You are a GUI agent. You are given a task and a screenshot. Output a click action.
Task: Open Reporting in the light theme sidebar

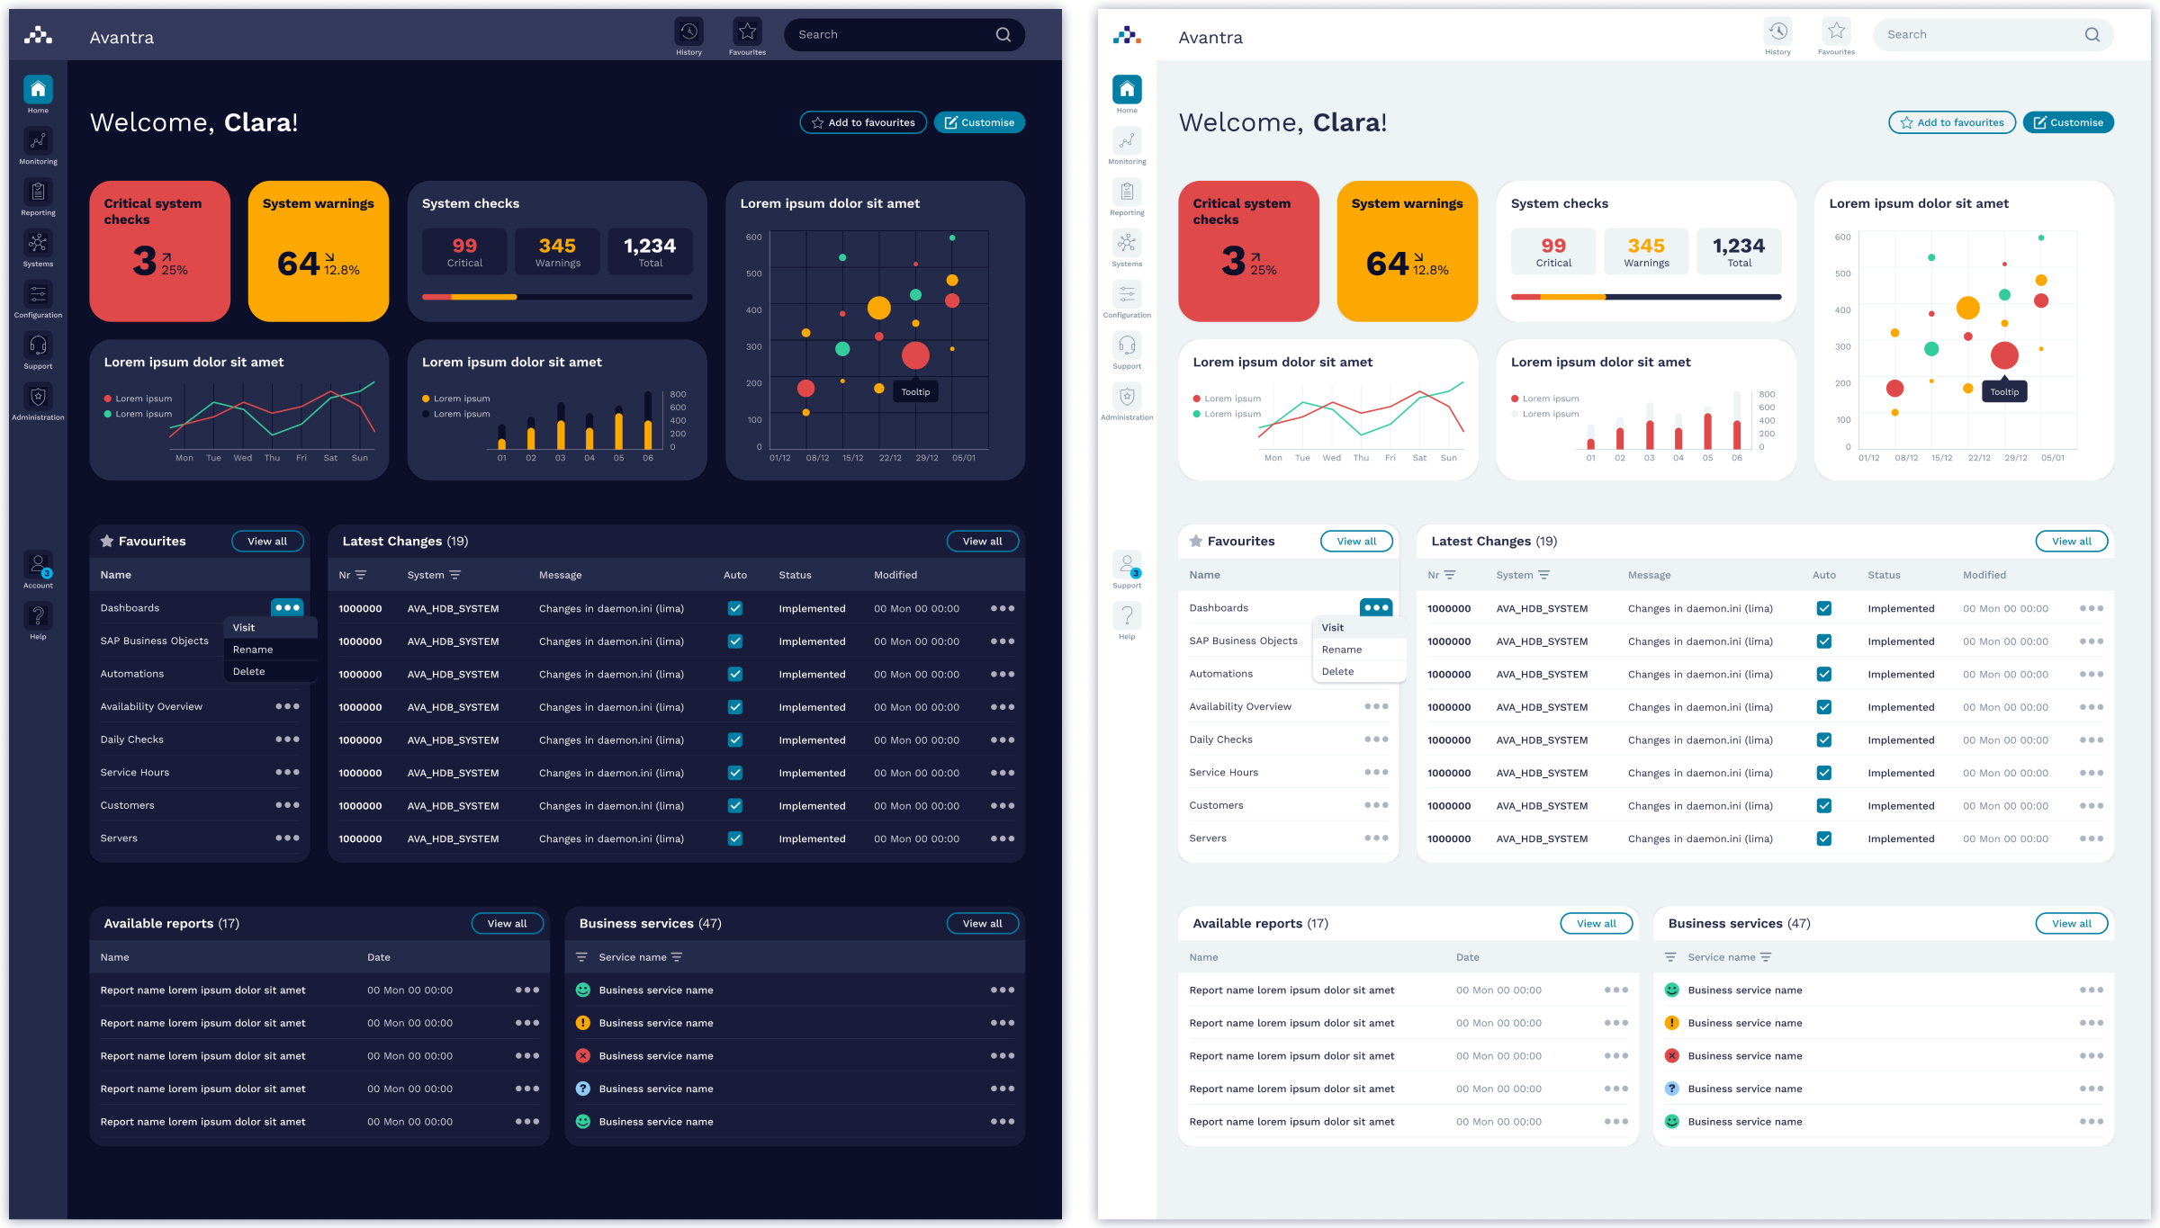(1127, 193)
